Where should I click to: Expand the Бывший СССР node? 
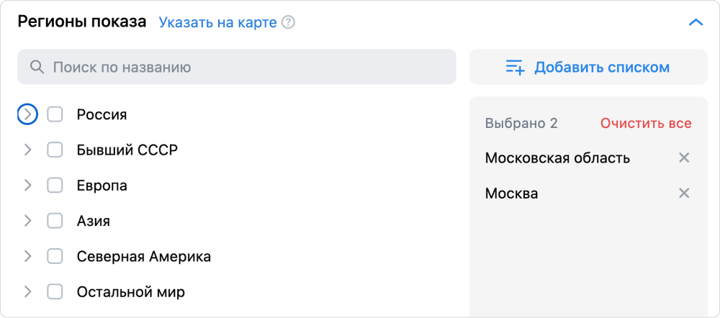point(27,150)
